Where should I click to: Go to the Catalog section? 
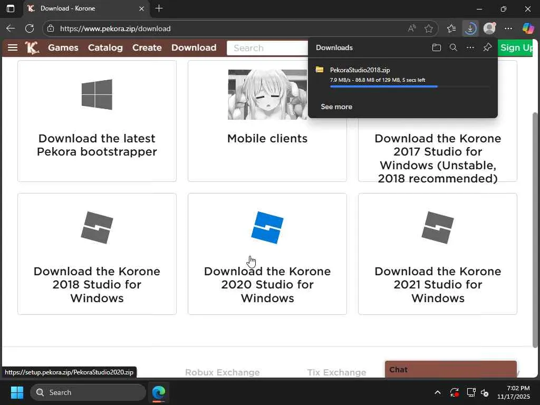(105, 47)
